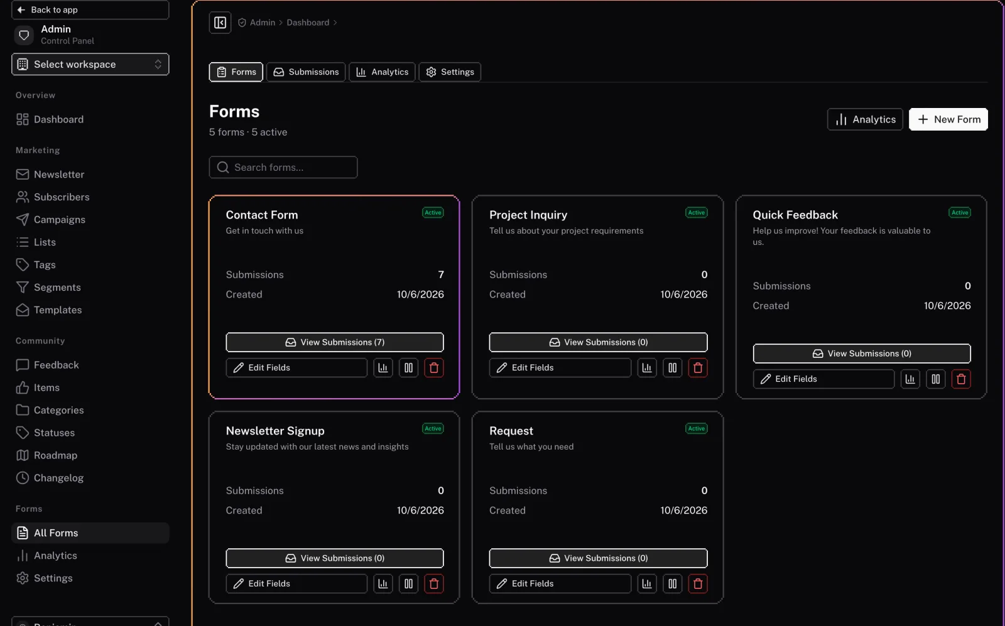View Submissions (7) for Contact Form
Viewport: 1005px width, 626px height.
[335, 342]
